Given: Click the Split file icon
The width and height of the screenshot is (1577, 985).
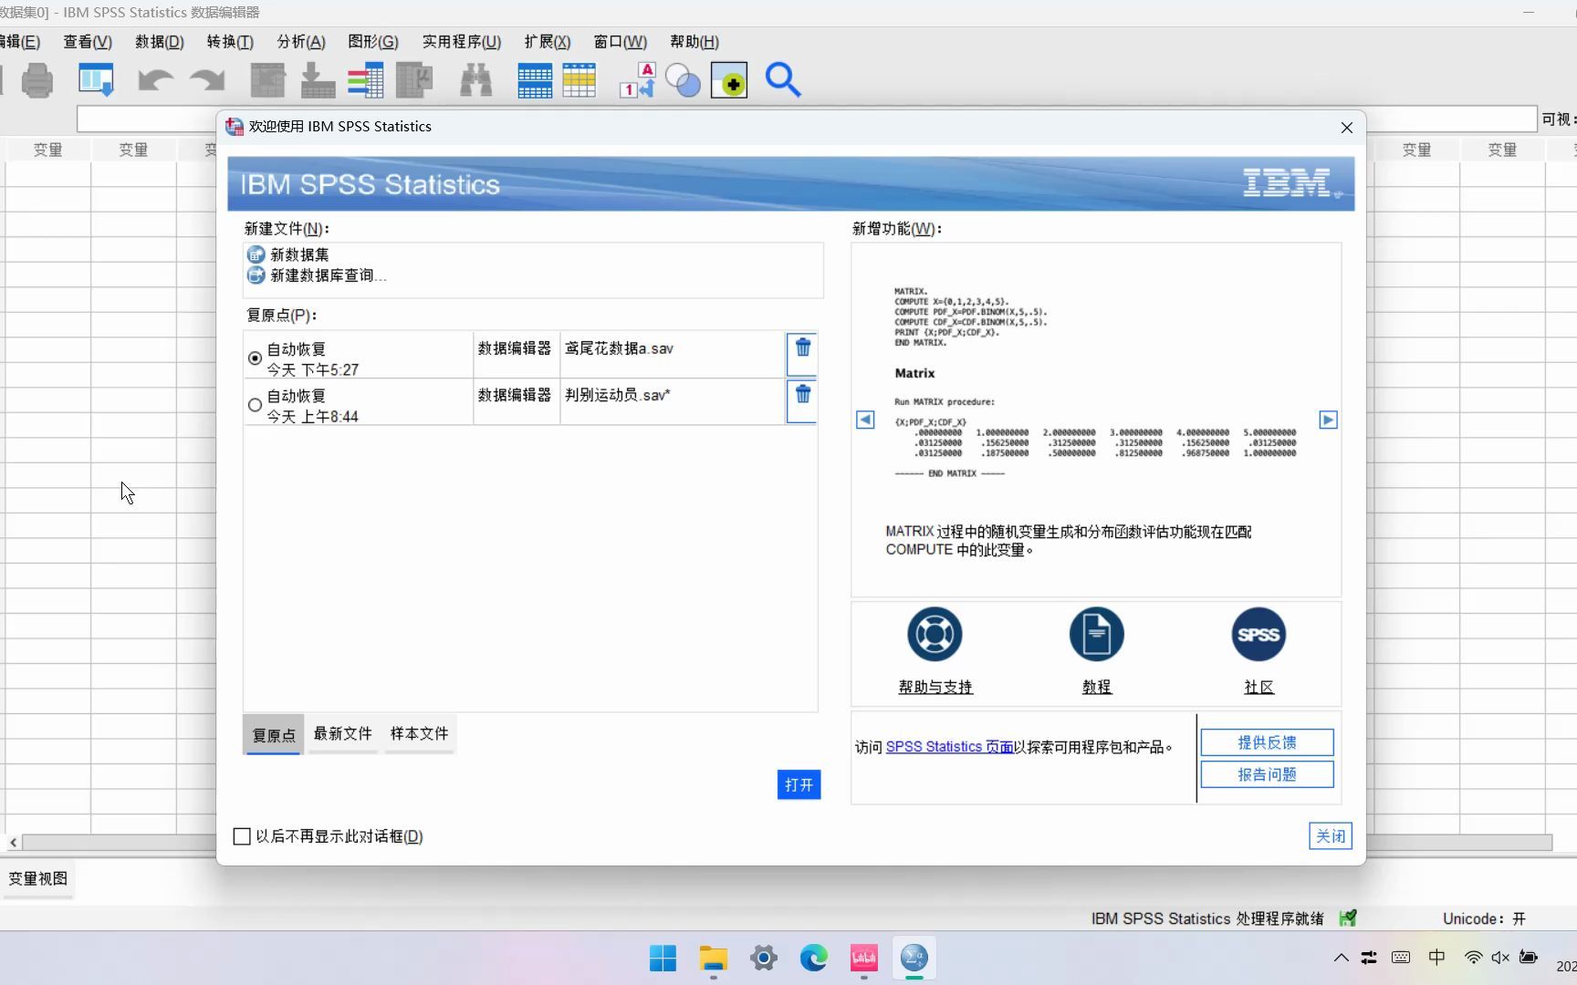Looking at the screenshot, I should pyautogui.click(x=535, y=81).
